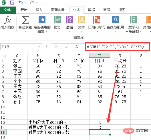The width and height of the screenshot is (151, 140).
Task: Open the Text functions book icon
Action: click(82, 20)
